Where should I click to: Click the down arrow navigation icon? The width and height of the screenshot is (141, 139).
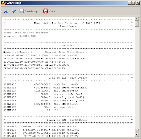(14, 11)
